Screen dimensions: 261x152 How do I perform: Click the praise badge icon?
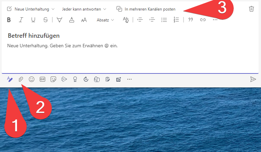[75, 79]
